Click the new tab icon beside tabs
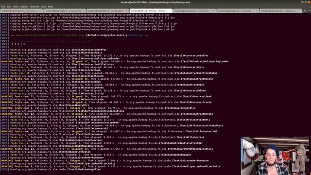This screenshot has width=311, height=175. pyautogui.click(x=305, y=11)
